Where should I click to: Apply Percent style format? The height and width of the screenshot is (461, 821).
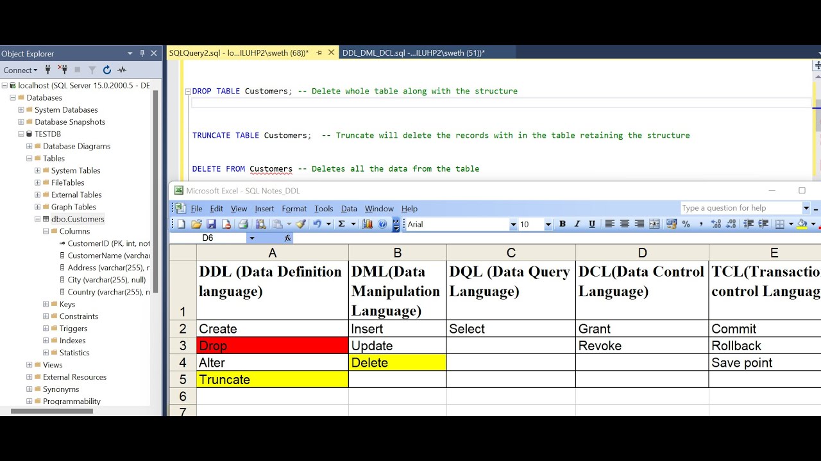pyautogui.click(x=686, y=224)
